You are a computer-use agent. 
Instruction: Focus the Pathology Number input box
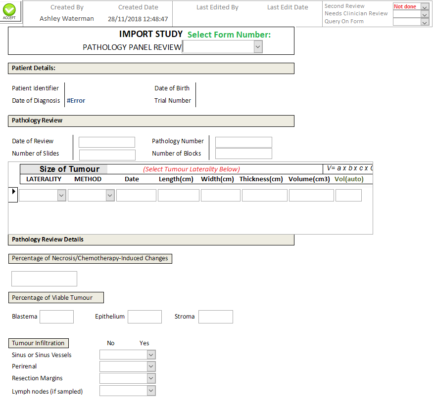coord(243,142)
